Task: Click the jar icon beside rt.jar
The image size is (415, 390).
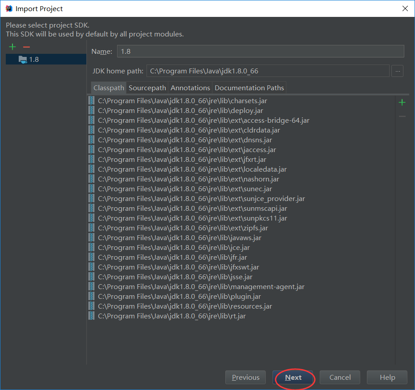Action: coord(92,316)
